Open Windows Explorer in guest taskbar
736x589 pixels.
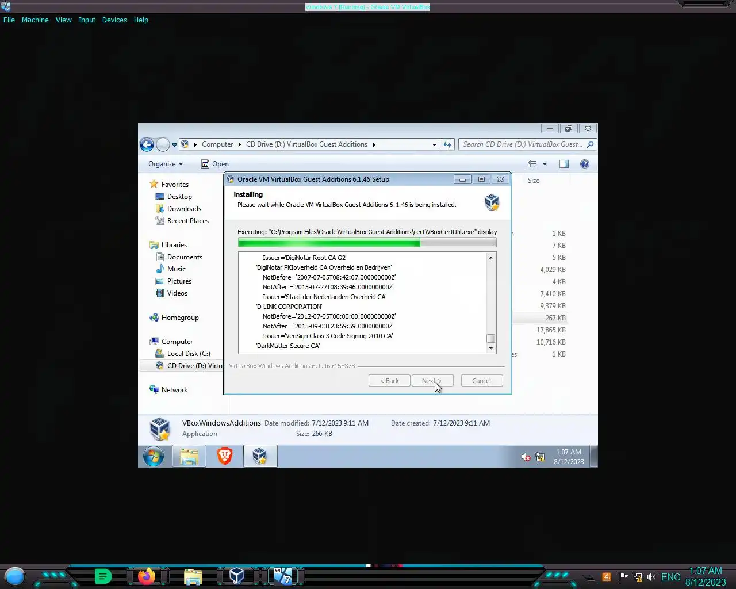(189, 457)
